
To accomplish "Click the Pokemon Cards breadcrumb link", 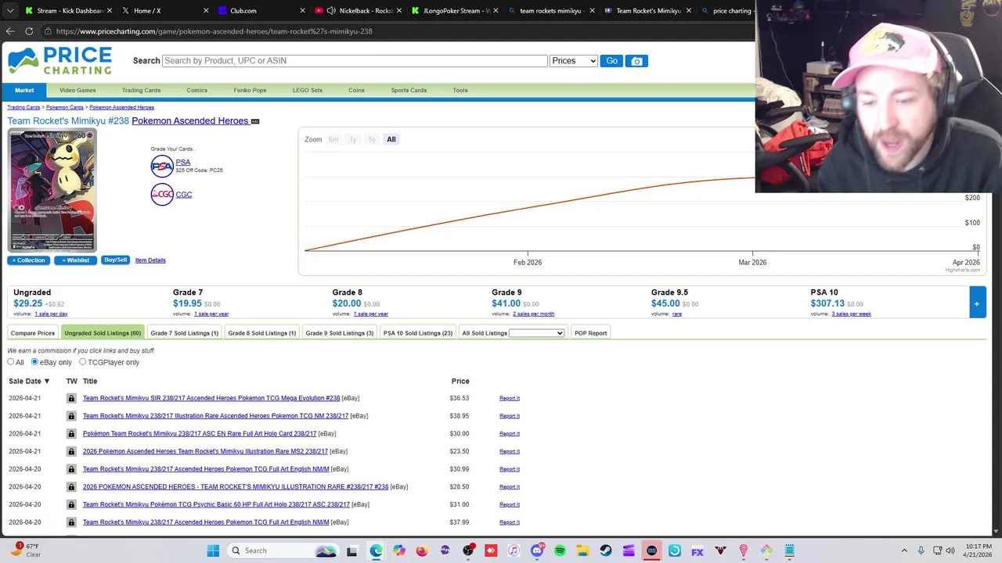I will [64, 107].
